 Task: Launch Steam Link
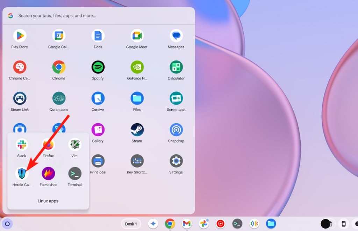(x=20, y=98)
